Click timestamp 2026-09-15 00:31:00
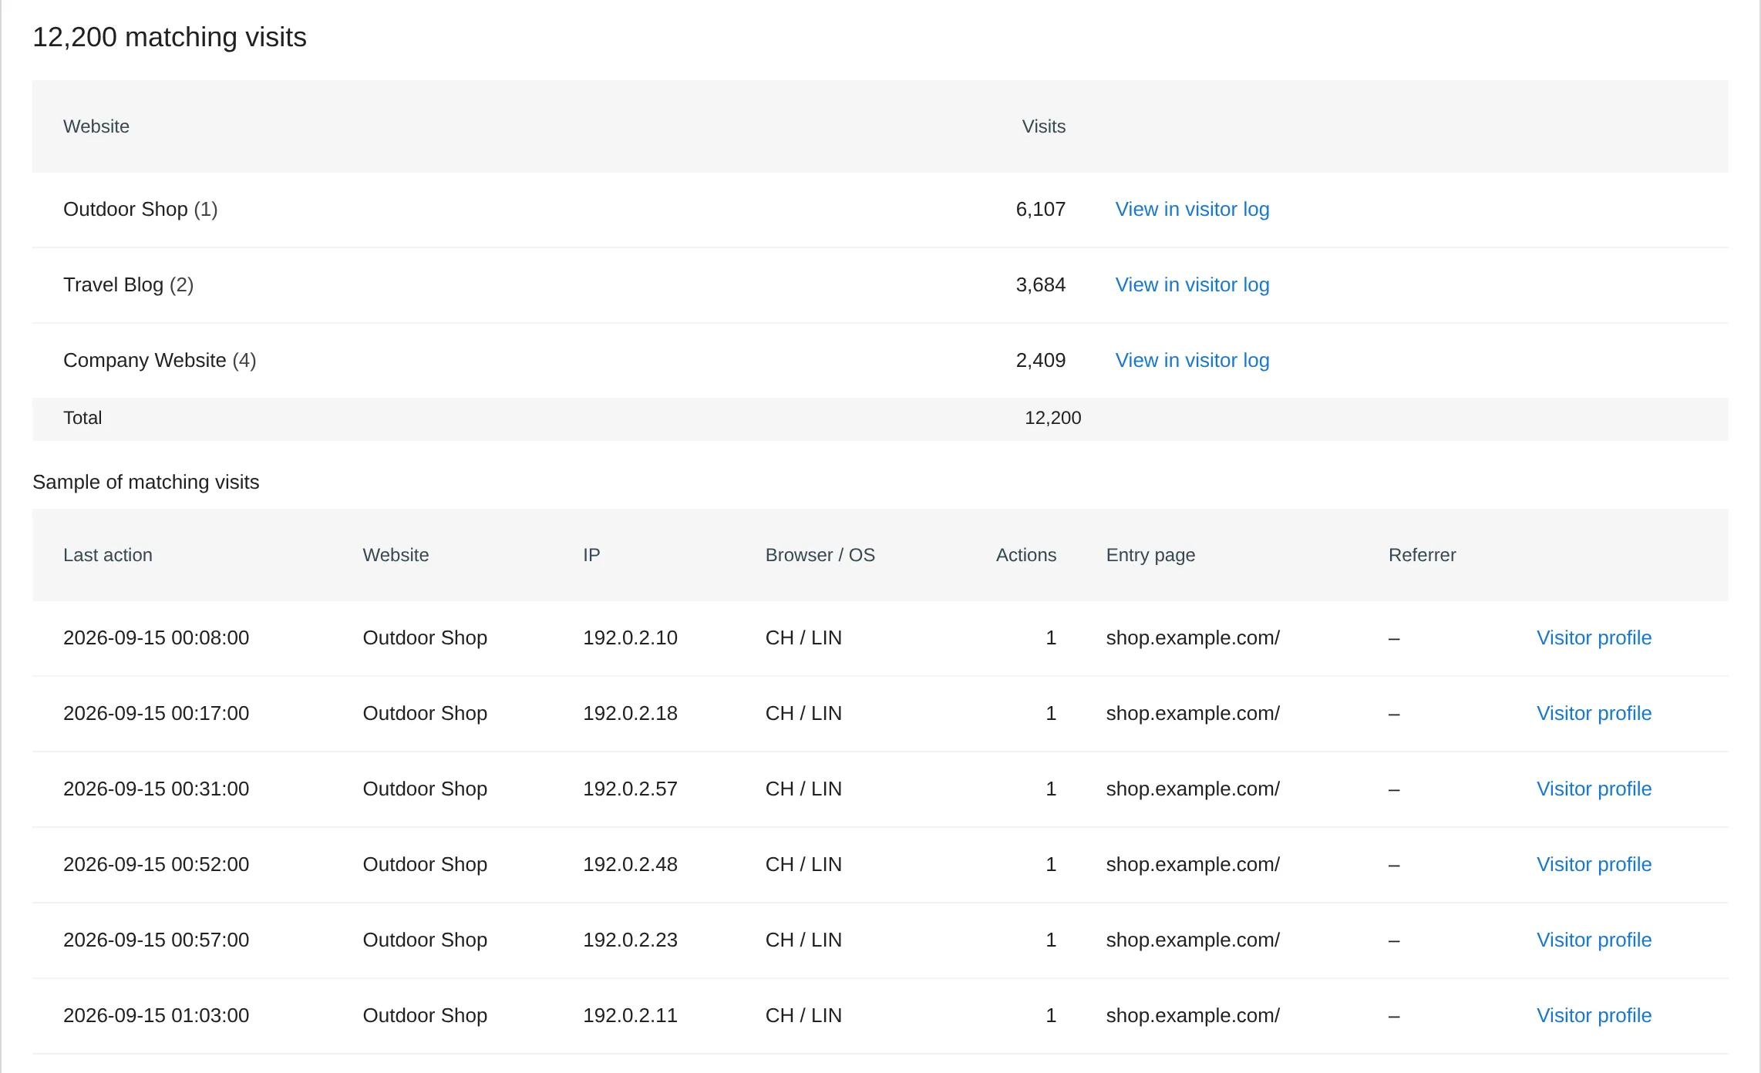The width and height of the screenshot is (1761, 1073). (156, 789)
